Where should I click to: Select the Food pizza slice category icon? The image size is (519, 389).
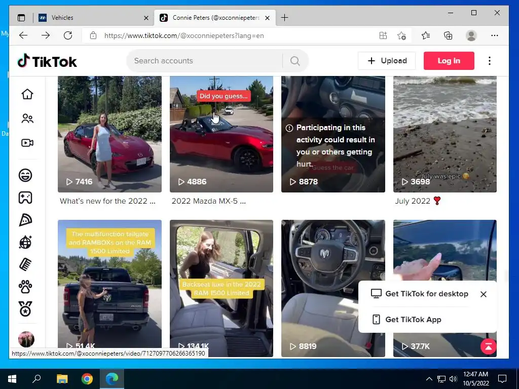25,220
